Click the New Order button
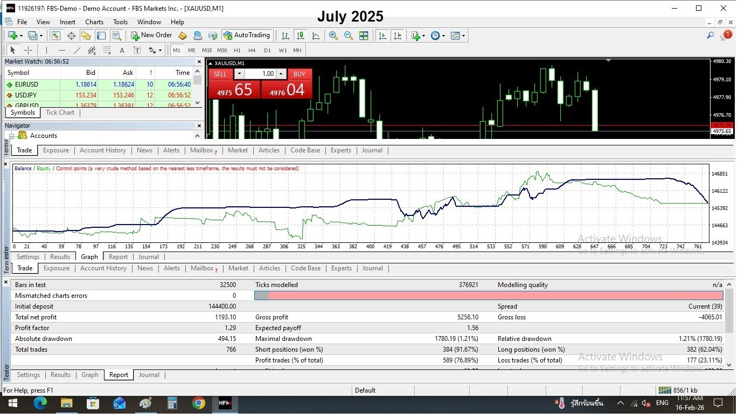 (x=151, y=36)
